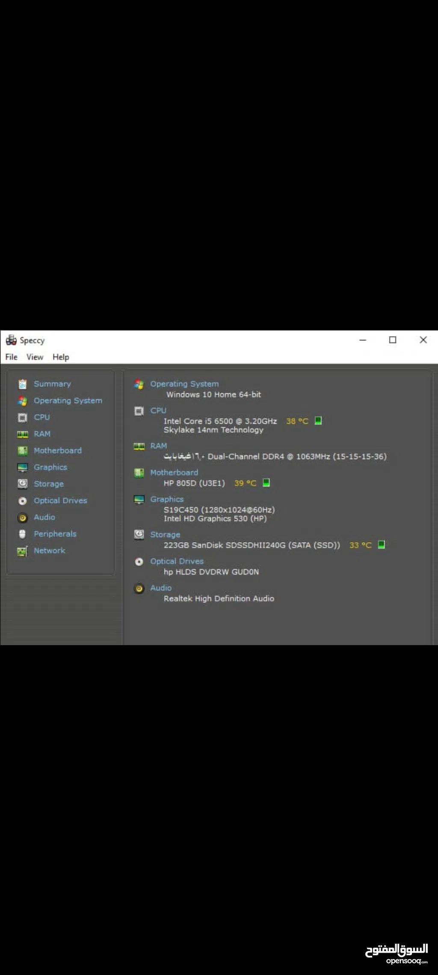Click the green storage temperature indicator
438x975 pixels.
(381, 544)
